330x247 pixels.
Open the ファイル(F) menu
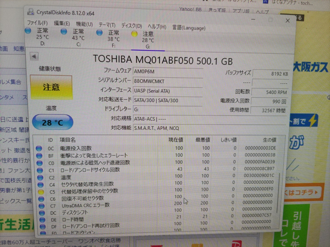(x=37, y=23)
